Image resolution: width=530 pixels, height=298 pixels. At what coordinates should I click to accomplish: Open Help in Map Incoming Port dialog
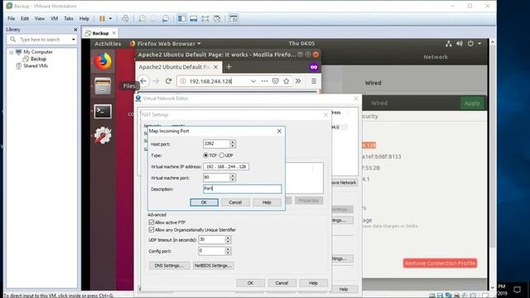pyautogui.click(x=267, y=202)
